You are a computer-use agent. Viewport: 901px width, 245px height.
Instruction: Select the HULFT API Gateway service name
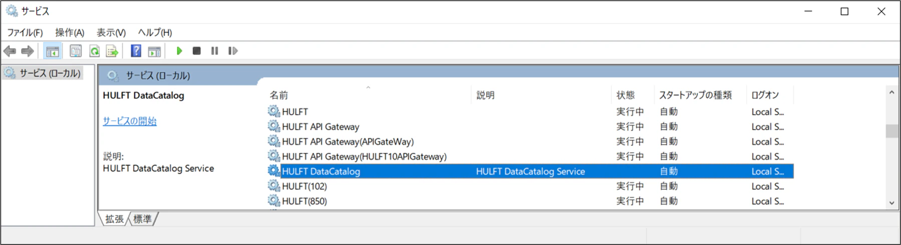pos(321,127)
